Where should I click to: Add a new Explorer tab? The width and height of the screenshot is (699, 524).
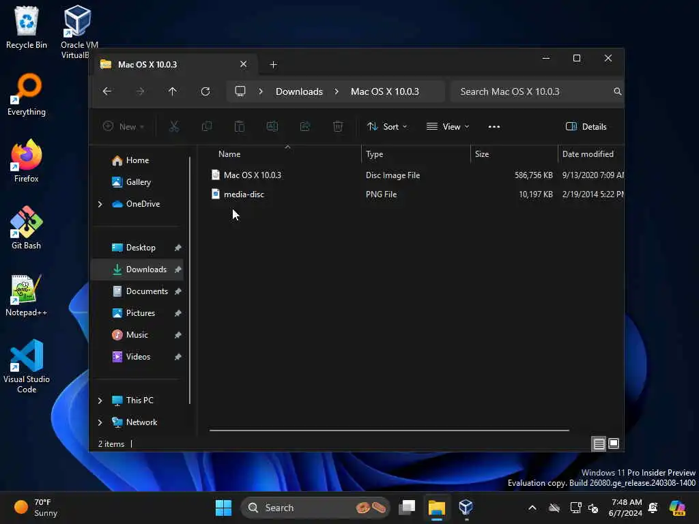point(274,65)
